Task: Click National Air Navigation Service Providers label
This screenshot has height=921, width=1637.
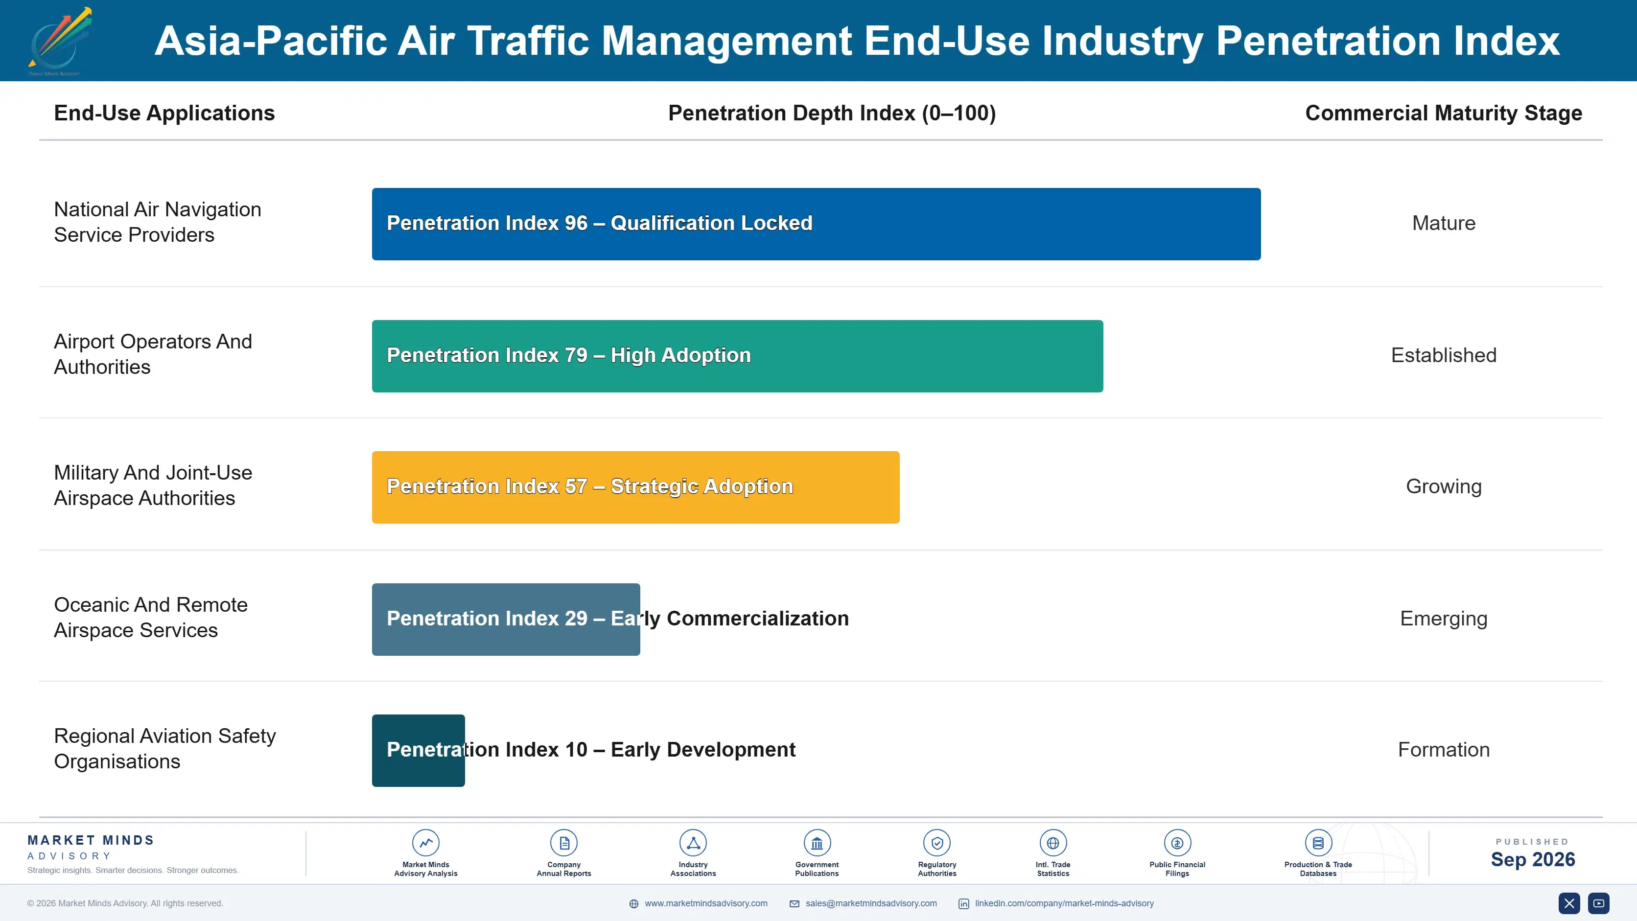Action: click(158, 222)
